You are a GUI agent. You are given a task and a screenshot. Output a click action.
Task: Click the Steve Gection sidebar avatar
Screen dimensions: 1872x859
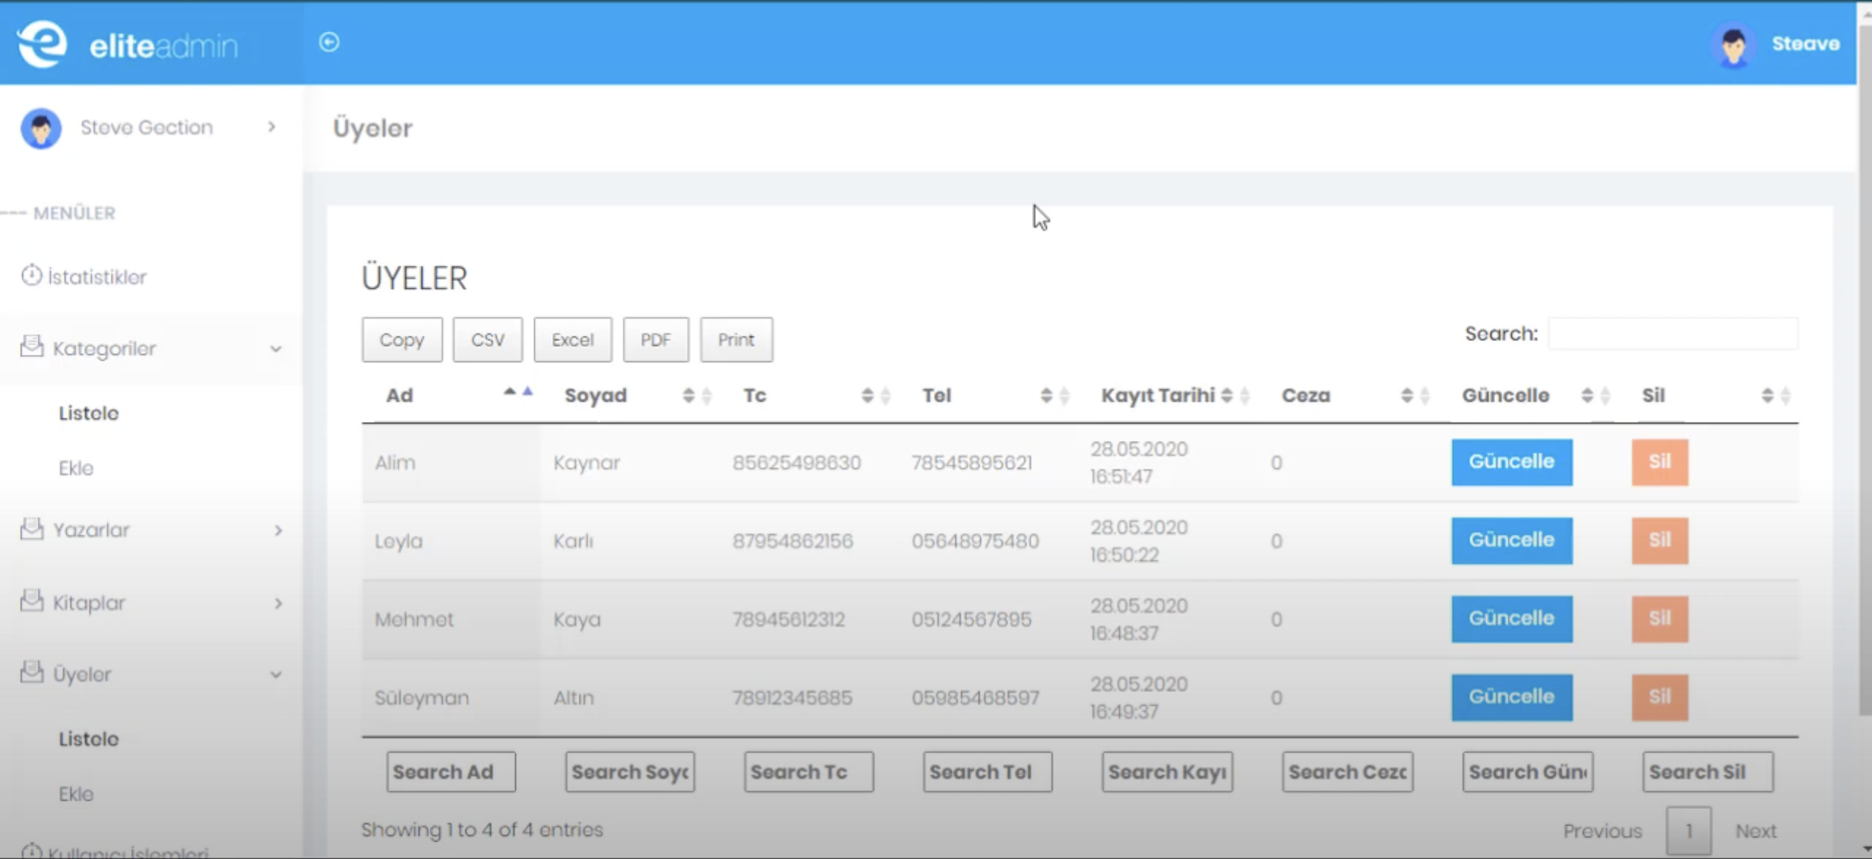click(41, 128)
